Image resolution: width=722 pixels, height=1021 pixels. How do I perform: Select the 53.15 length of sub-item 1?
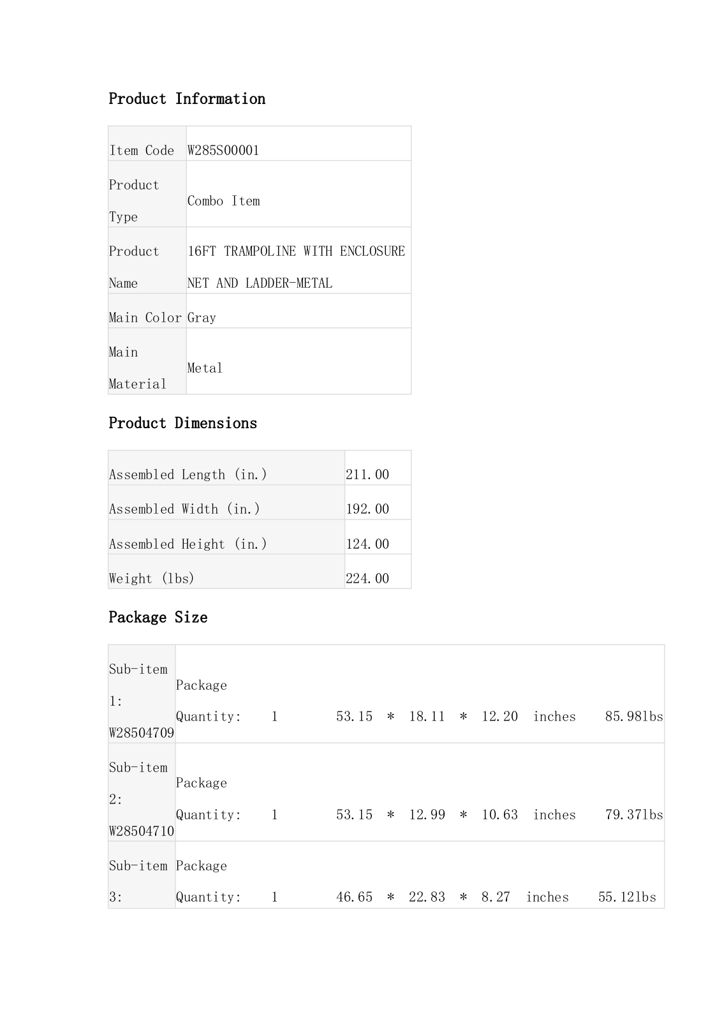point(355,717)
